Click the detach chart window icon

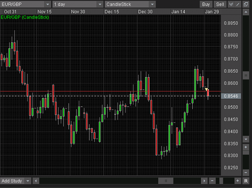pyautogui.click(x=246, y=4)
